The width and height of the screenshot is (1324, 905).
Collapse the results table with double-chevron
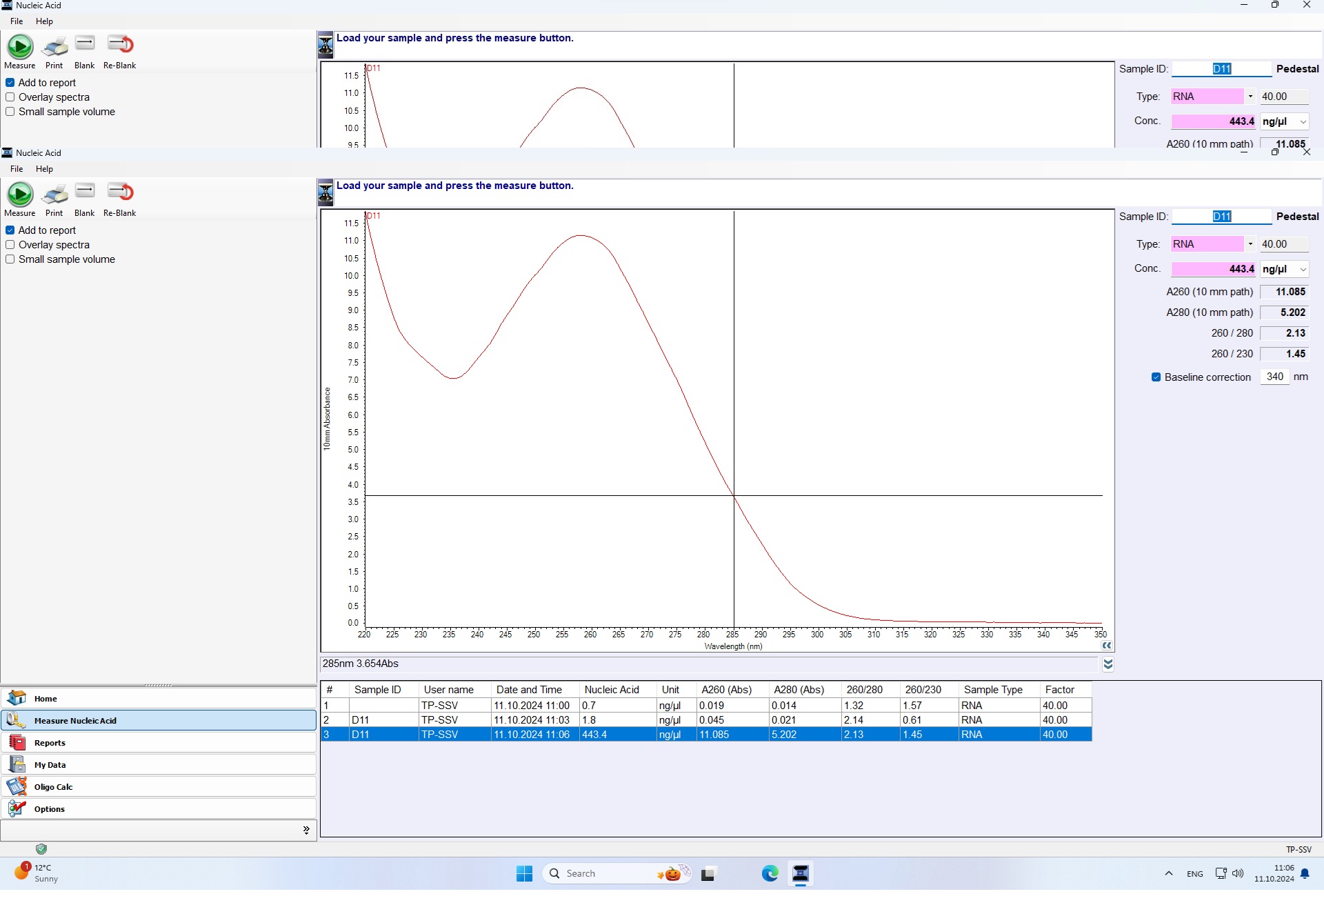point(1108,664)
